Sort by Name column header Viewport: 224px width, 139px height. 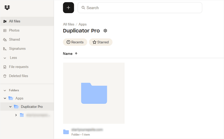[x=68, y=53]
